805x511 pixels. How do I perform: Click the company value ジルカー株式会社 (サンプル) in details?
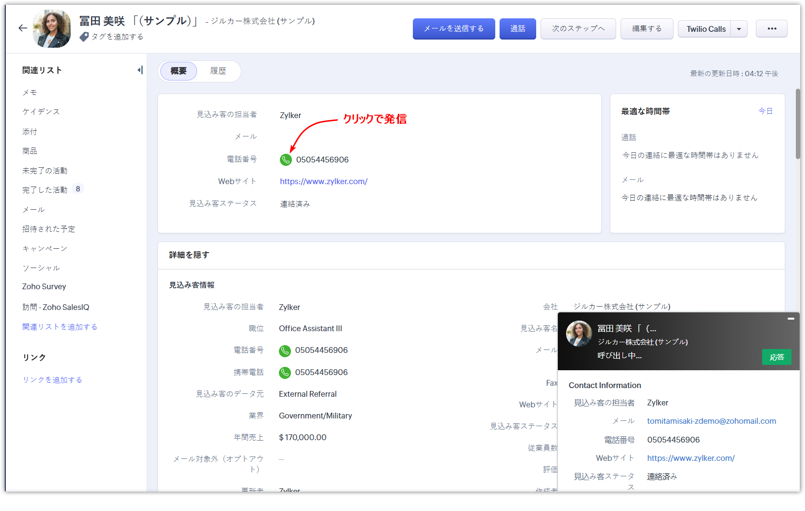tap(622, 307)
